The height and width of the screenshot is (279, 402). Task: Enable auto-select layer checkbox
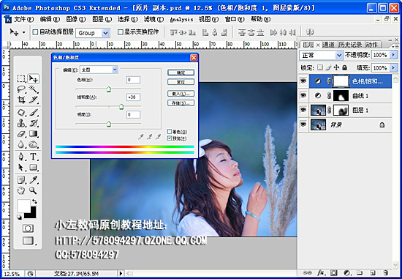35,32
